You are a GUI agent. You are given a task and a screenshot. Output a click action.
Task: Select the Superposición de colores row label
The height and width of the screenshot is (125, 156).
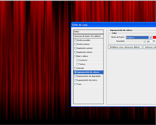[x=88, y=72]
